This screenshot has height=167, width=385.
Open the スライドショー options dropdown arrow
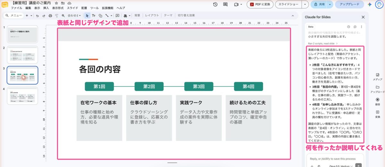click(x=304, y=4)
